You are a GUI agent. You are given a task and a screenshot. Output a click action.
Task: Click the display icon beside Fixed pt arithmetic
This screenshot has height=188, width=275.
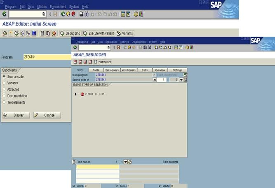185,75
